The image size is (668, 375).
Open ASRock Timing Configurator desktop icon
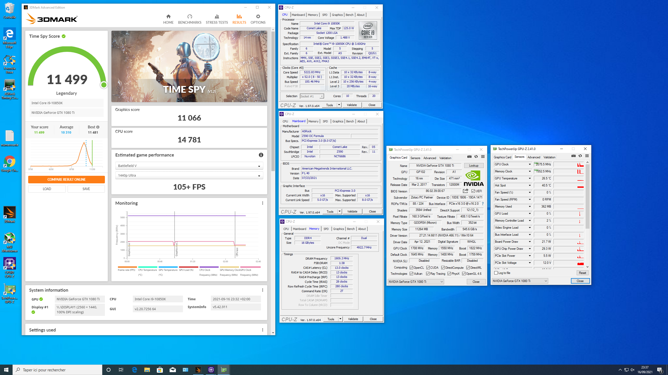tap(10, 89)
